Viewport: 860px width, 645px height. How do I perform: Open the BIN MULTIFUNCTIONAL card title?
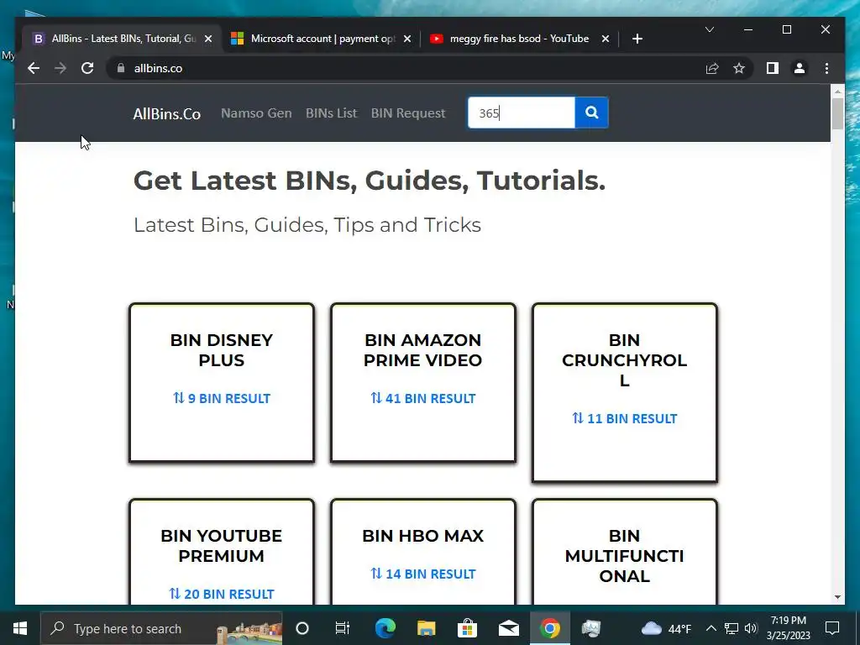pyautogui.click(x=624, y=556)
